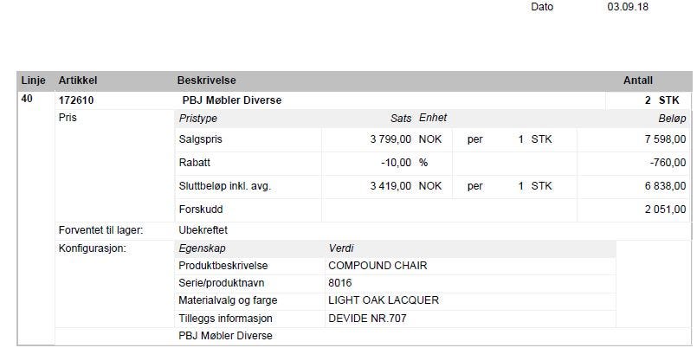Select the 7 598,00 amount
Viewport: 697px width, 348px height.
tap(666, 139)
